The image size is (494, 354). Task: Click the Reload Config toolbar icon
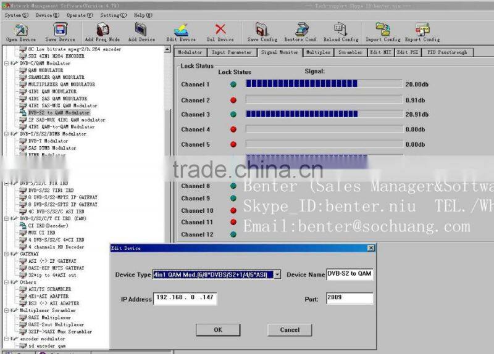click(x=341, y=29)
